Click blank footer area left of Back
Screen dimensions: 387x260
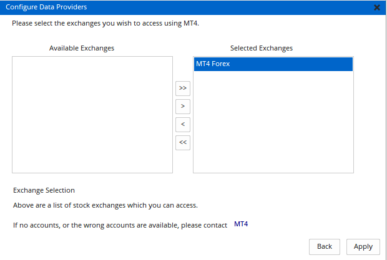[156, 246]
